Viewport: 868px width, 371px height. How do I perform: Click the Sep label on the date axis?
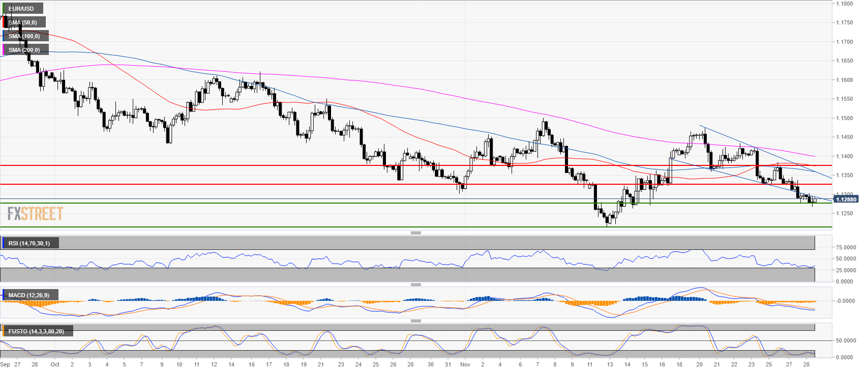pos(5,364)
